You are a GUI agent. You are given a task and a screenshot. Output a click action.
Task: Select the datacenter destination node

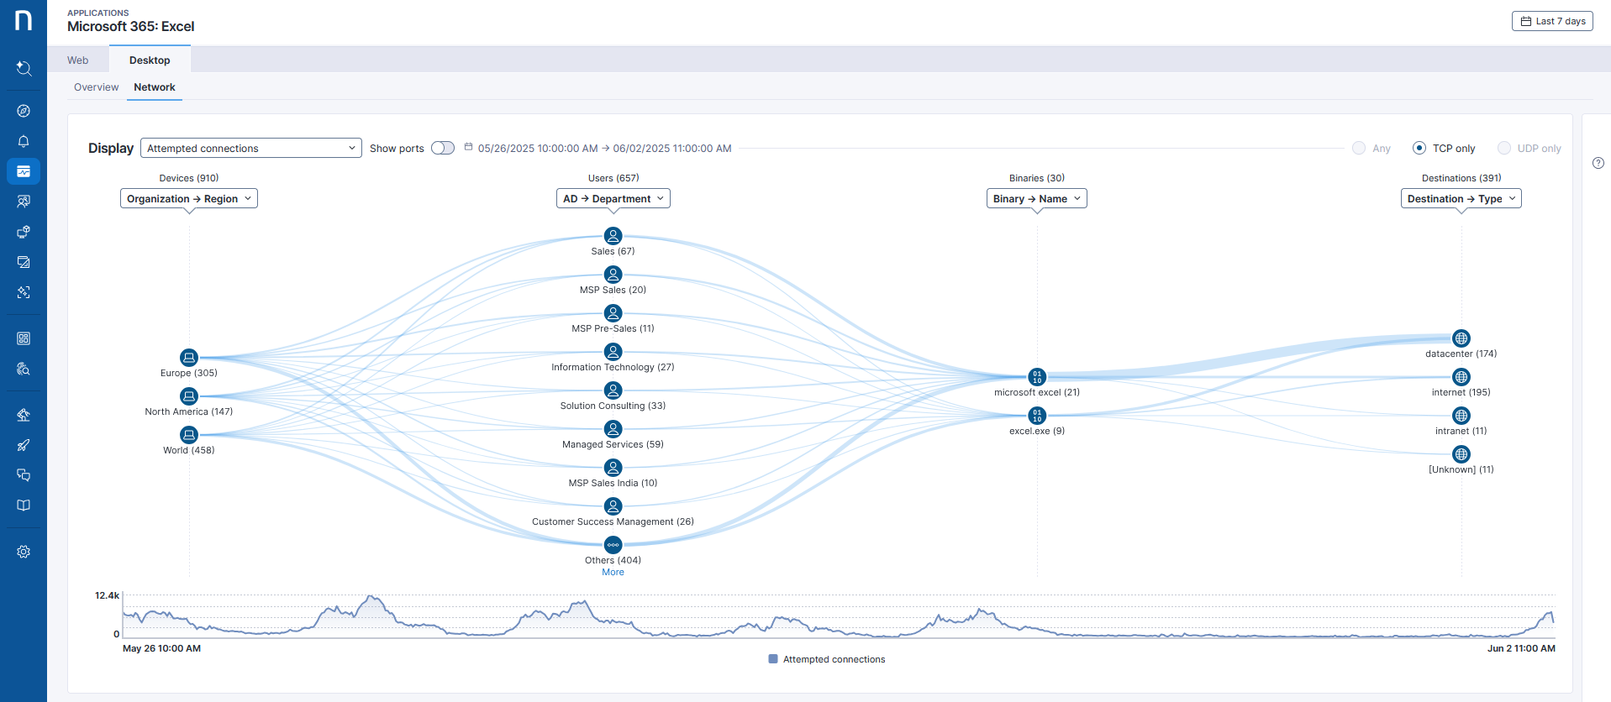[x=1461, y=338]
